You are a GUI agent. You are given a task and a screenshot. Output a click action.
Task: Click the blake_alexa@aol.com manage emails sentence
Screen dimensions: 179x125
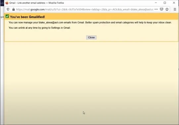pyautogui.click(x=90, y=23)
